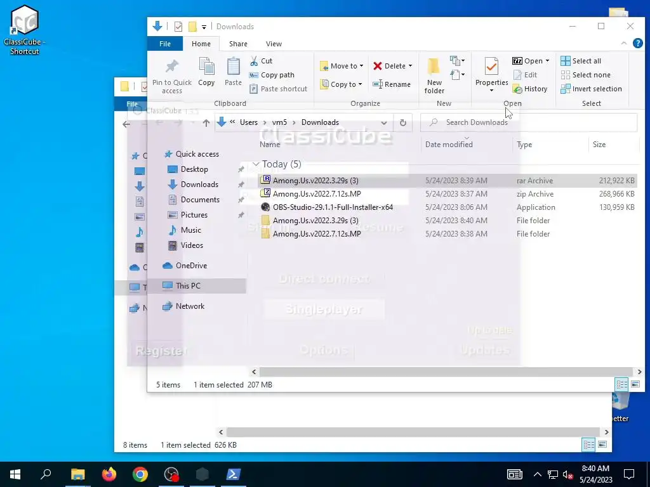650x487 pixels.
Task: Create a New folder
Action: click(434, 76)
